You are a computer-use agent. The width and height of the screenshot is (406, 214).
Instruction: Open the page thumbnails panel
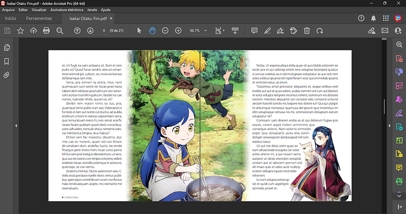coord(7,47)
